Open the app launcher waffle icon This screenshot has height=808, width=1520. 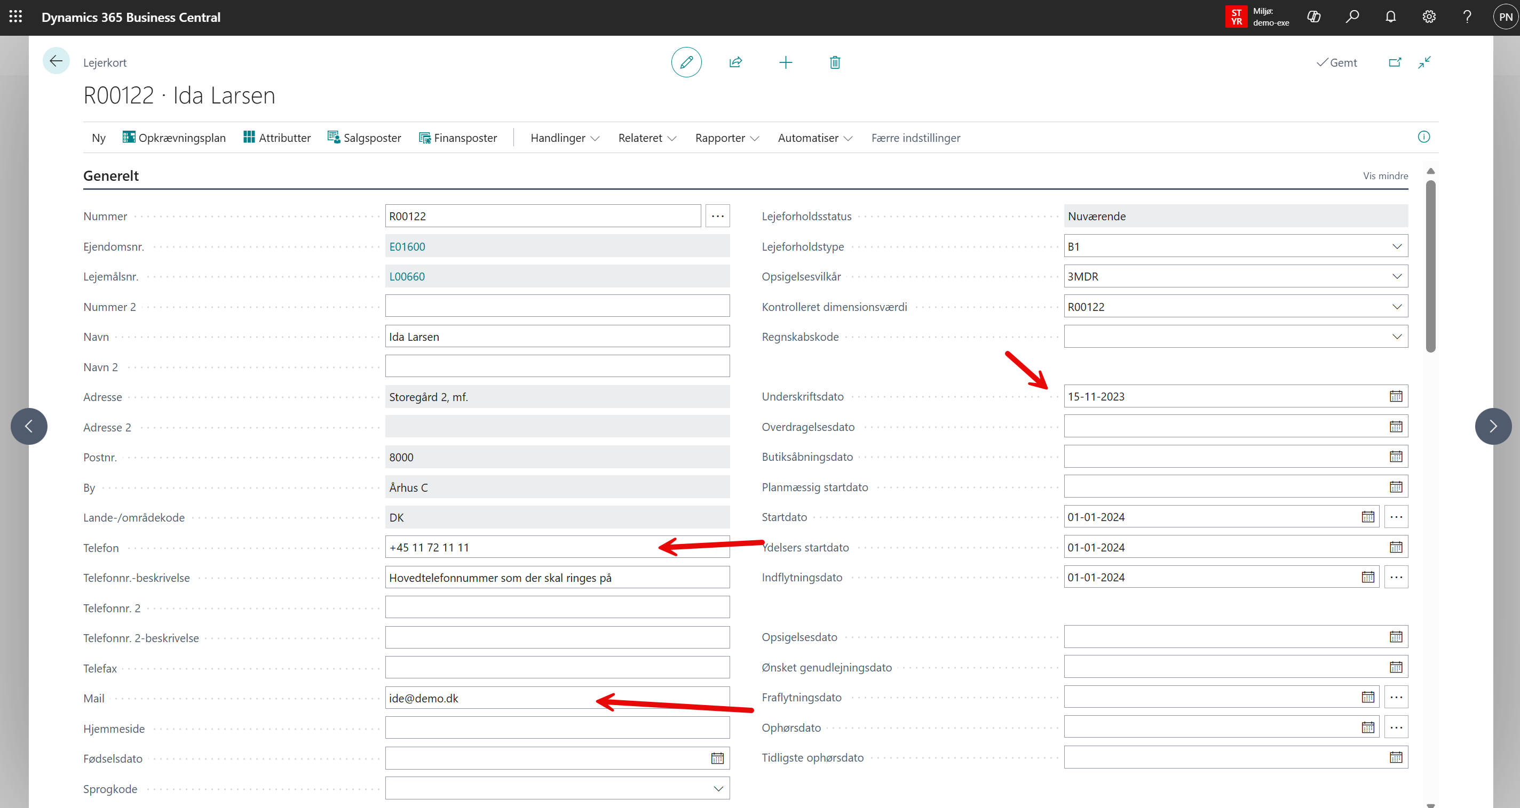coord(16,17)
